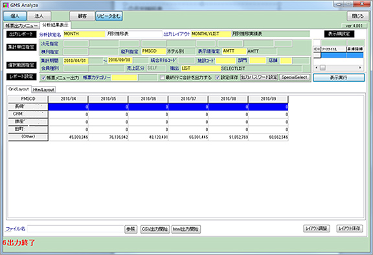Image resolution: width=373 pixels, height=255 pixels.
Task: Click the first 次元指定 input box
Action: 76,43
